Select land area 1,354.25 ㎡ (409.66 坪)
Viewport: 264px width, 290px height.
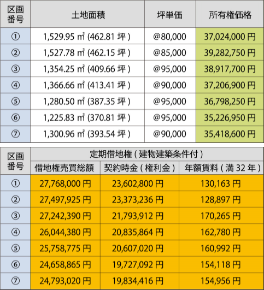[x=87, y=69]
